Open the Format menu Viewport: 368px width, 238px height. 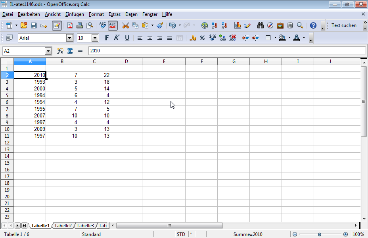coord(96,14)
